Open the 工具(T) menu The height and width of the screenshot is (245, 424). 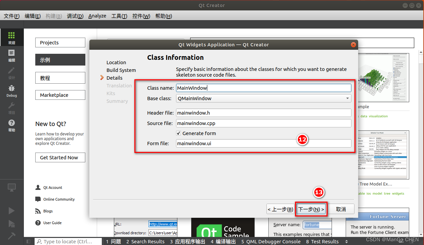[x=119, y=16]
